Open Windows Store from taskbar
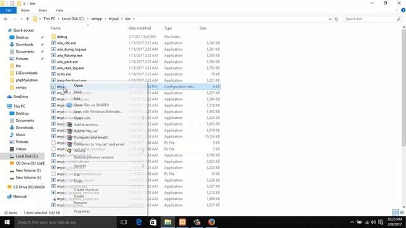The width and height of the screenshot is (406, 228). [153, 222]
